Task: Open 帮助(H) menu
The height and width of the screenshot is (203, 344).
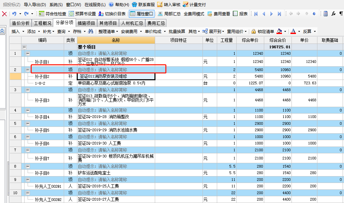Action: [x=119, y=5]
